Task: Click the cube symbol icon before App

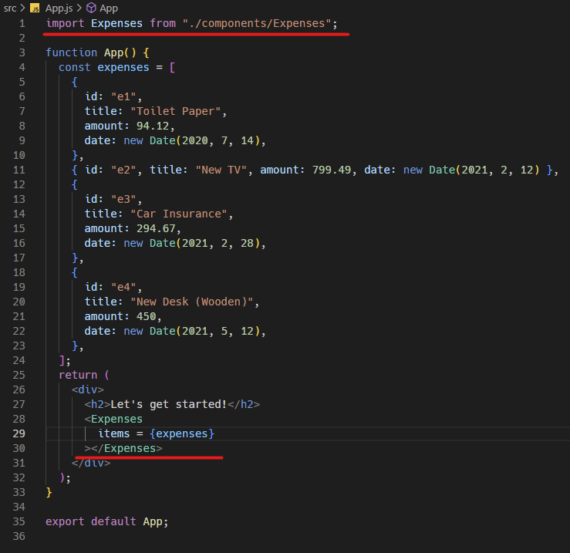Action: 91,8
